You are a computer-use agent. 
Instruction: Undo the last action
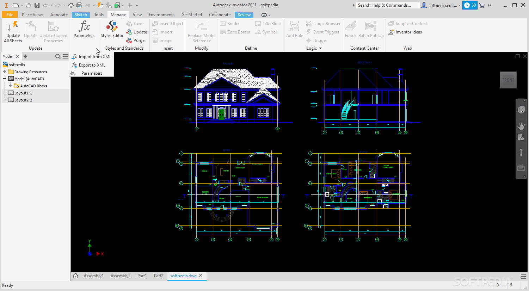[x=45, y=5]
